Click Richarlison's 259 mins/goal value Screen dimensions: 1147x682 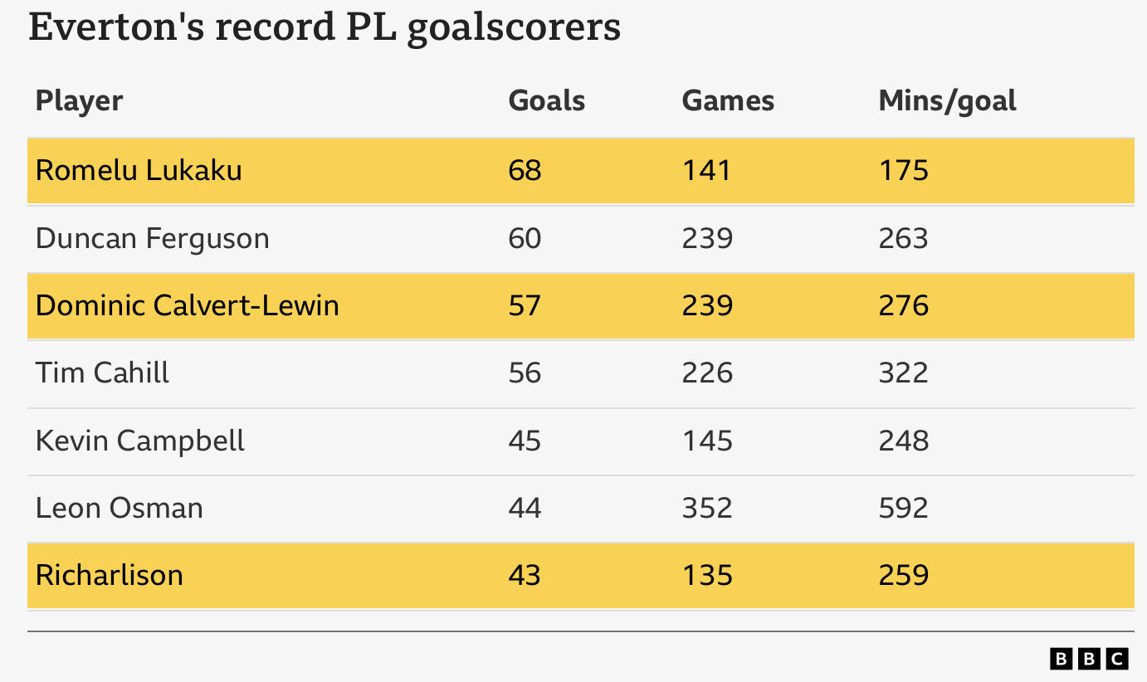pos(903,575)
